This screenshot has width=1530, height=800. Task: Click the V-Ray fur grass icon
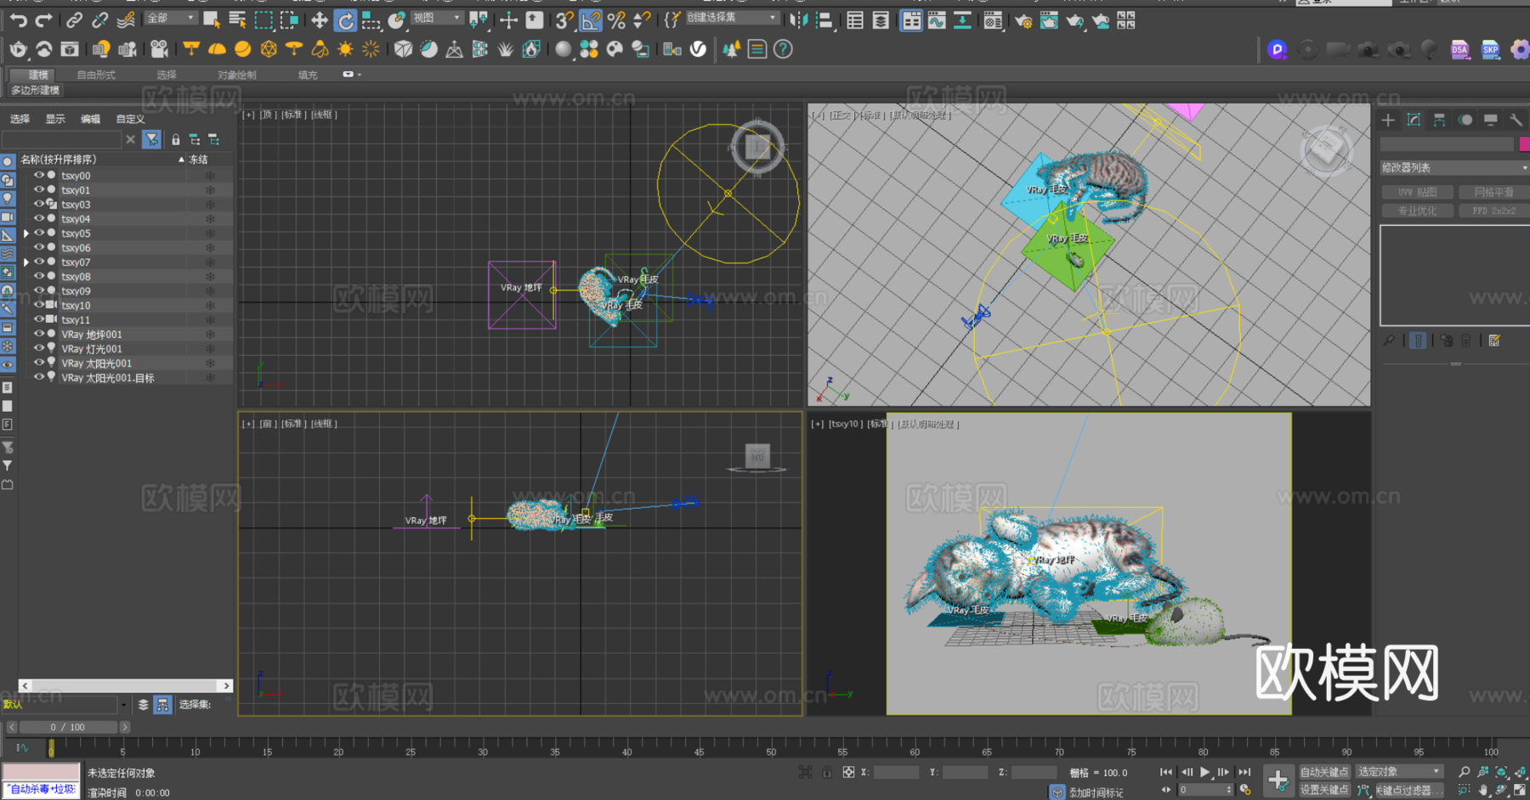tap(506, 49)
